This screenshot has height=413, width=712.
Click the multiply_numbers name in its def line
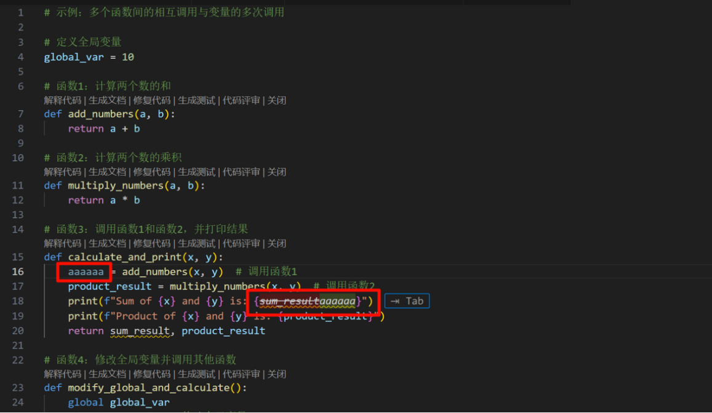(x=115, y=185)
